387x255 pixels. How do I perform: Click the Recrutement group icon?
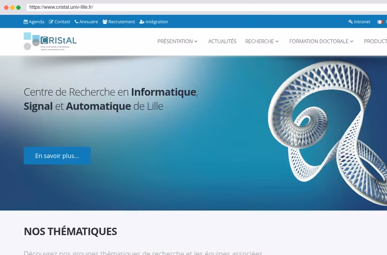coord(105,22)
